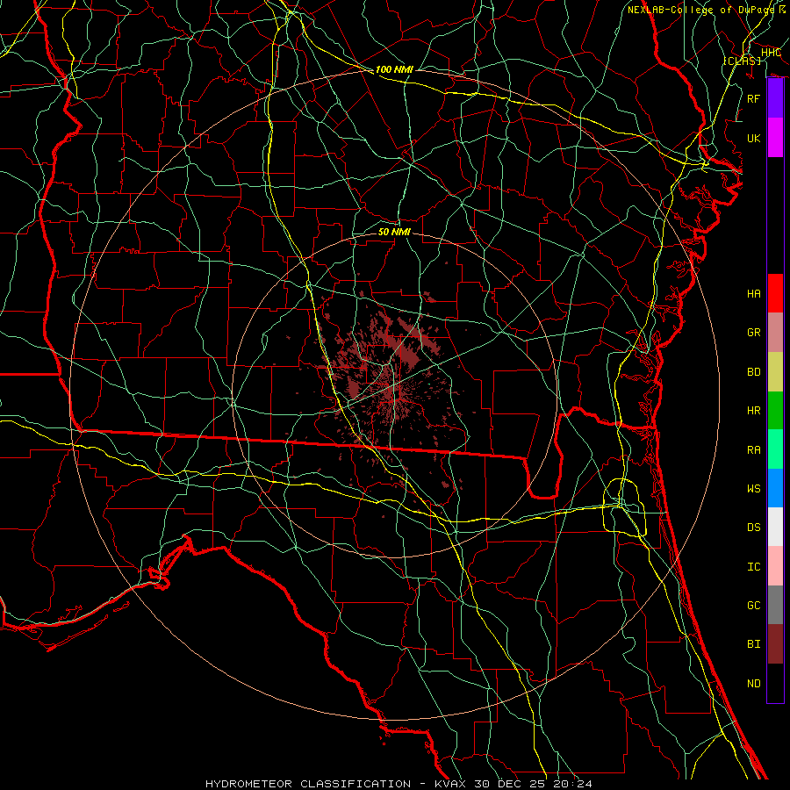Screen dimensions: 790x790
Task: Click the BI dark red swatch
Action: [x=775, y=644]
